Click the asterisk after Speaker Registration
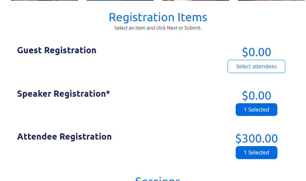The height and width of the screenshot is (181, 306). [x=108, y=93]
